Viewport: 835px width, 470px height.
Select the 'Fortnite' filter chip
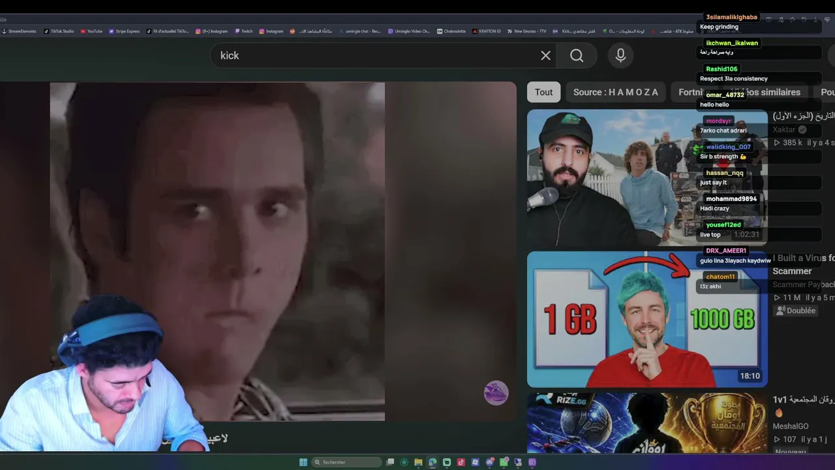pyautogui.click(x=694, y=92)
